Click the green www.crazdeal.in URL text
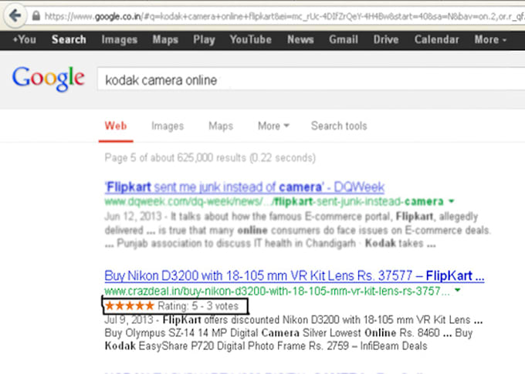The height and width of the screenshot is (374, 525). (277, 291)
